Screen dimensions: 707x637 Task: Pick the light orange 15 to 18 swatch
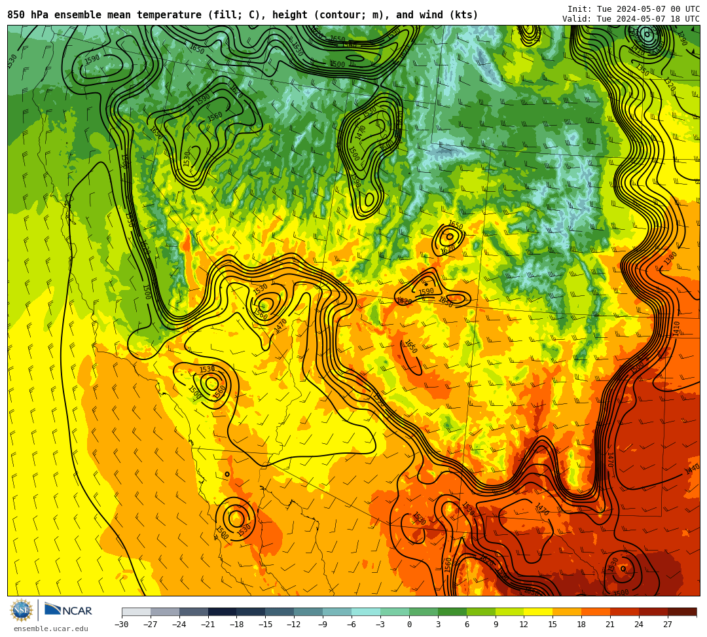tap(567, 611)
